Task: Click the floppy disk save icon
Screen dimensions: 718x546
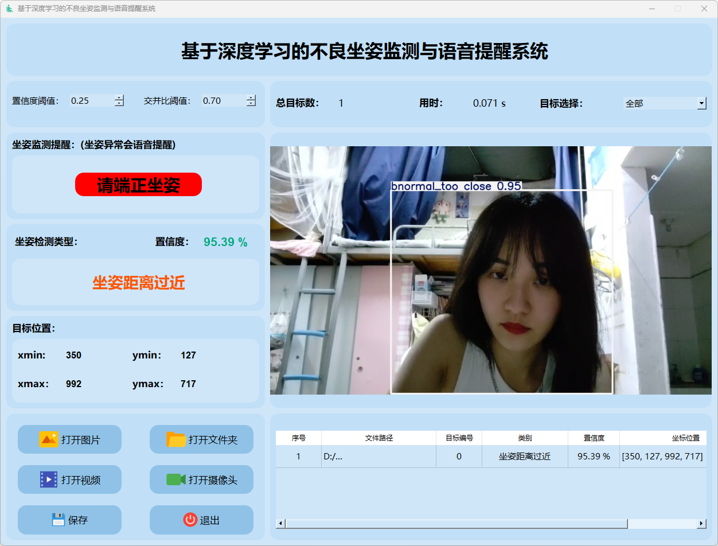Action: coord(58,520)
